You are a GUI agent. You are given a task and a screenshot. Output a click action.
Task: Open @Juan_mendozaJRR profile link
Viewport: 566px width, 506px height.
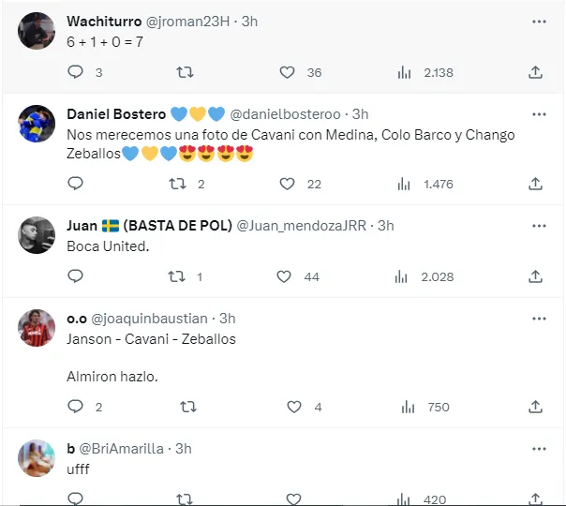[305, 226]
